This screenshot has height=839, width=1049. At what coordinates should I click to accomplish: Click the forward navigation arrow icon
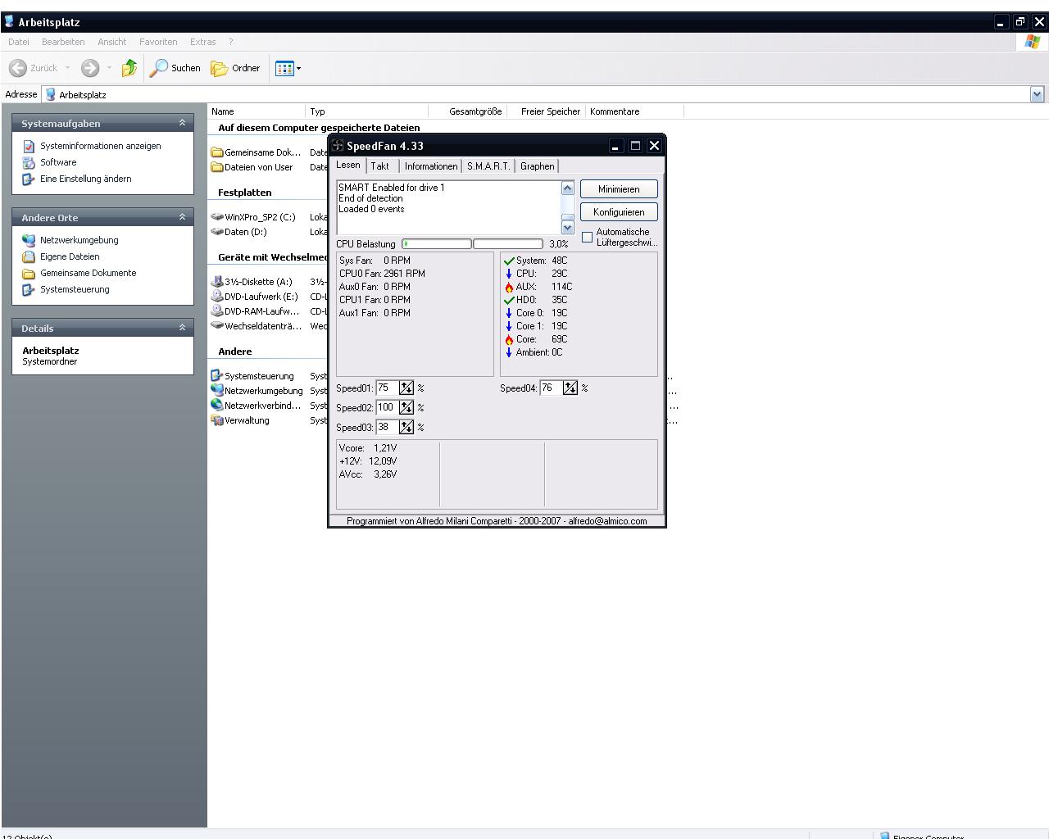point(90,68)
